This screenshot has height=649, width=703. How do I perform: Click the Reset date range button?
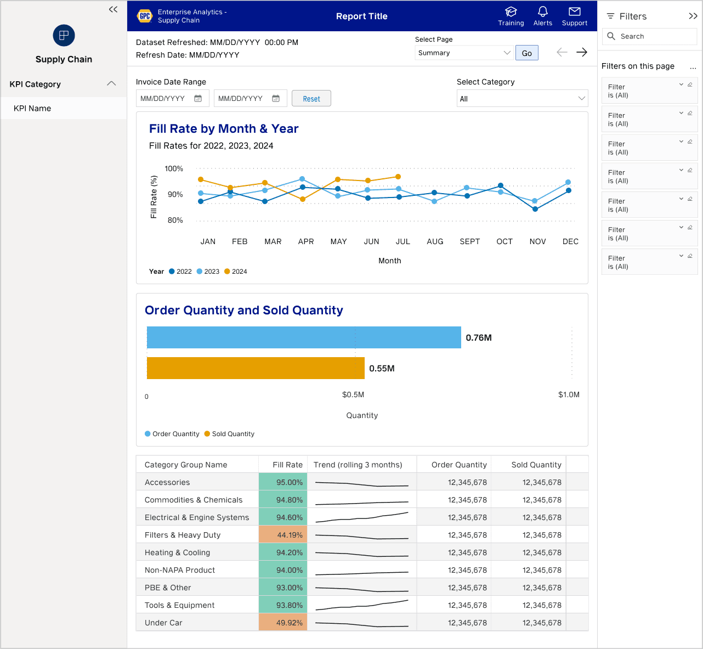311,99
